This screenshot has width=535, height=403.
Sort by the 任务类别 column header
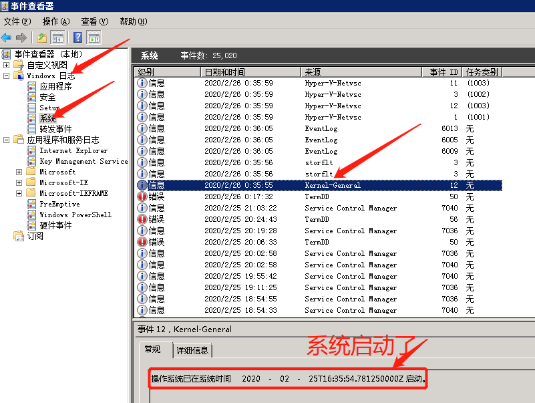(482, 72)
